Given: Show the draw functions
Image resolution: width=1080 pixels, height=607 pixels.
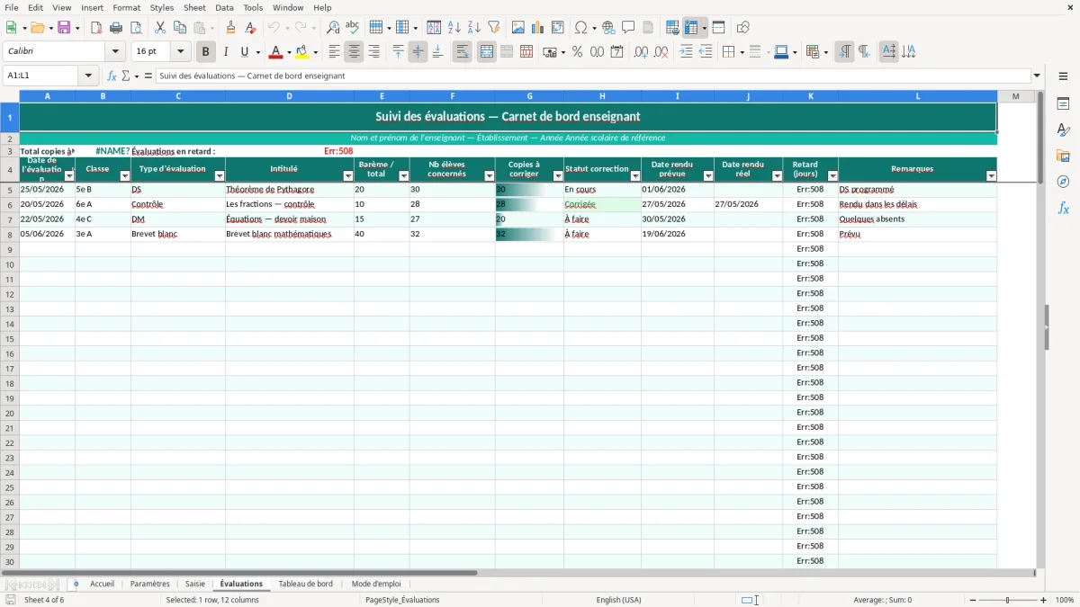Looking at the screenshot, I should (742, 28).
